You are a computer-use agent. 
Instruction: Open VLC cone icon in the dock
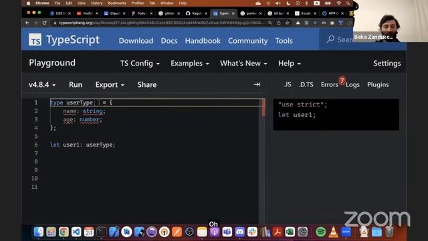tap(333, 232)
